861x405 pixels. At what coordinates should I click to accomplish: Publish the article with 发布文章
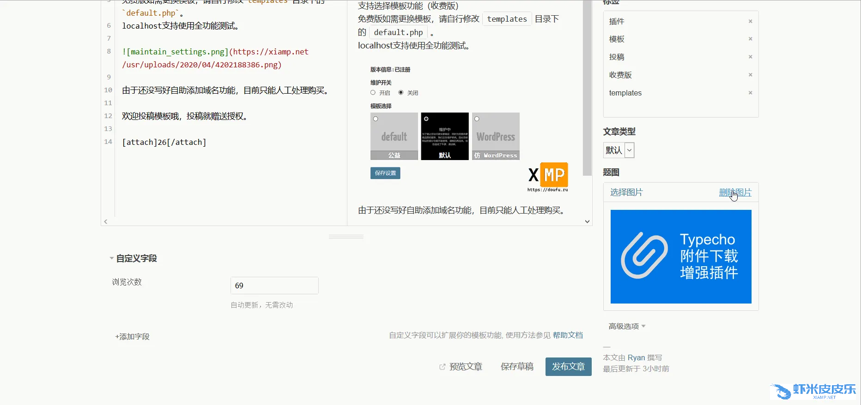[568, 367]
